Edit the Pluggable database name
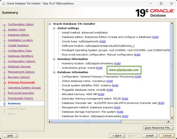This screenshot has width=177, height=139. point(110,90)
